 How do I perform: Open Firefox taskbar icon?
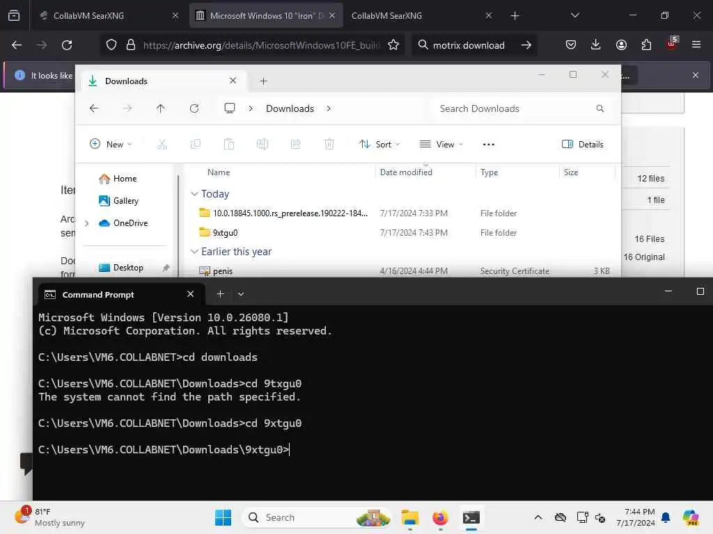pyautogui.click(x=440, y=517)
